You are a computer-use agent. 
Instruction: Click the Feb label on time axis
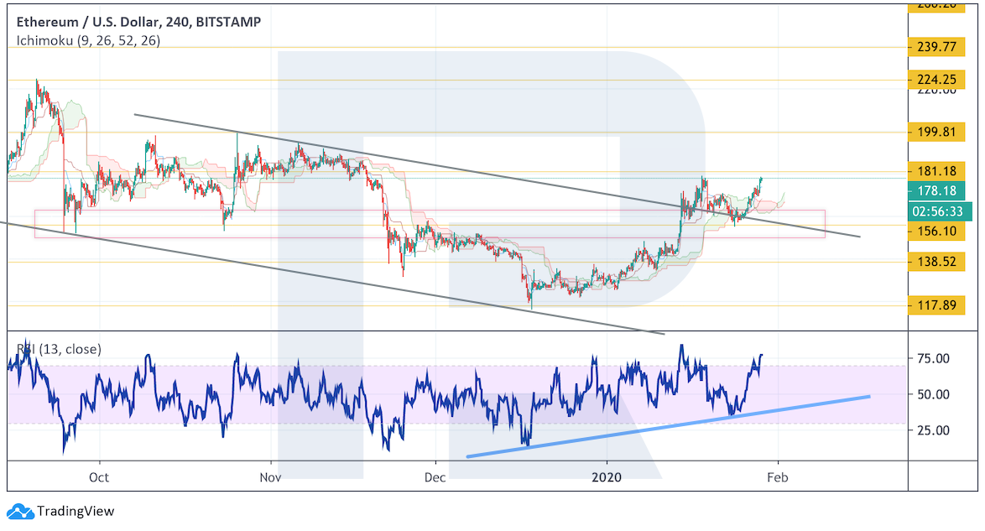click(x=778, y=476)
